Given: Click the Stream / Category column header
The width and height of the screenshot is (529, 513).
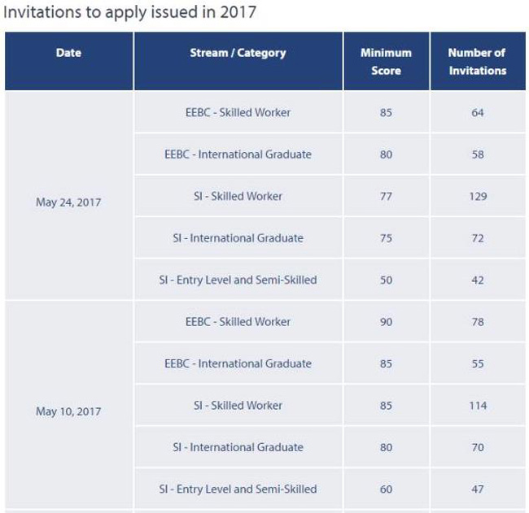Looking at the screenshot, I should 238,53.
